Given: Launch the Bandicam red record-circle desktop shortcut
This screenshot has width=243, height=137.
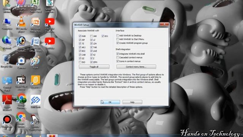Looking at the screenshot, I should pyautogui.click(x=7, y=121).
